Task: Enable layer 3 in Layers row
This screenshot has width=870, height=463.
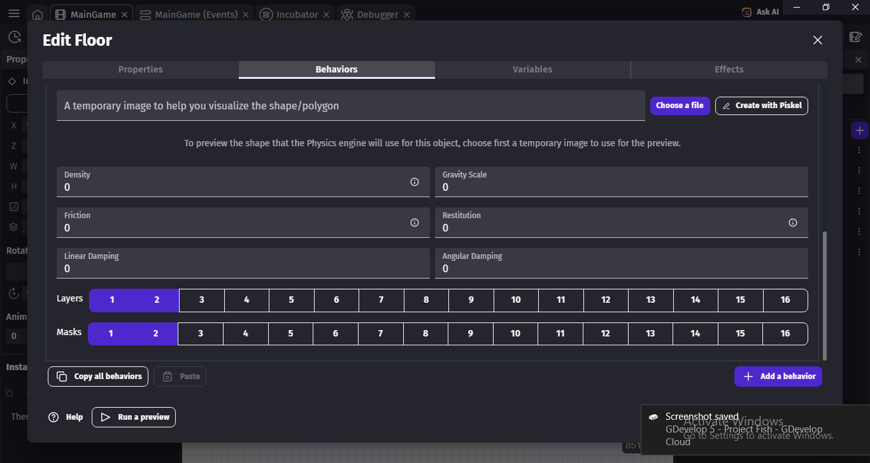Action: click(202, 300)
